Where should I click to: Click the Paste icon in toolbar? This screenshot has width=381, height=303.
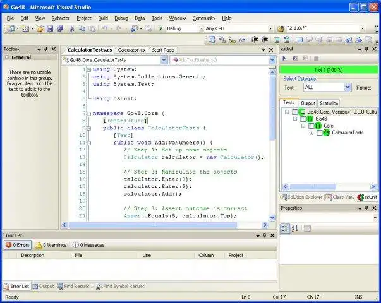click(92, 28)
